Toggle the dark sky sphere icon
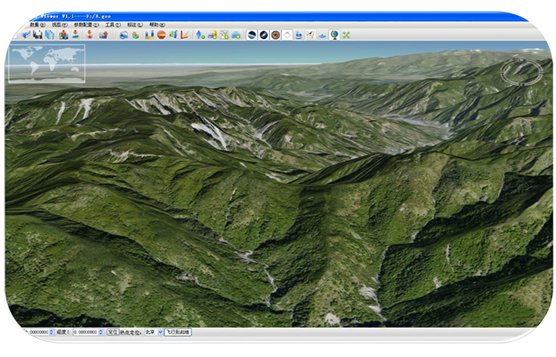This screenshot has width=556, height=357. (x=252, y=35)
